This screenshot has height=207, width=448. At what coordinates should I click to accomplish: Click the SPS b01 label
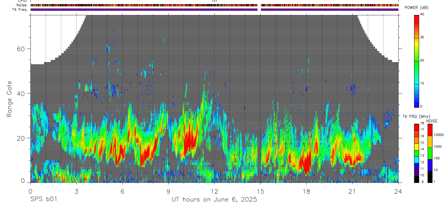pos(43,199)
